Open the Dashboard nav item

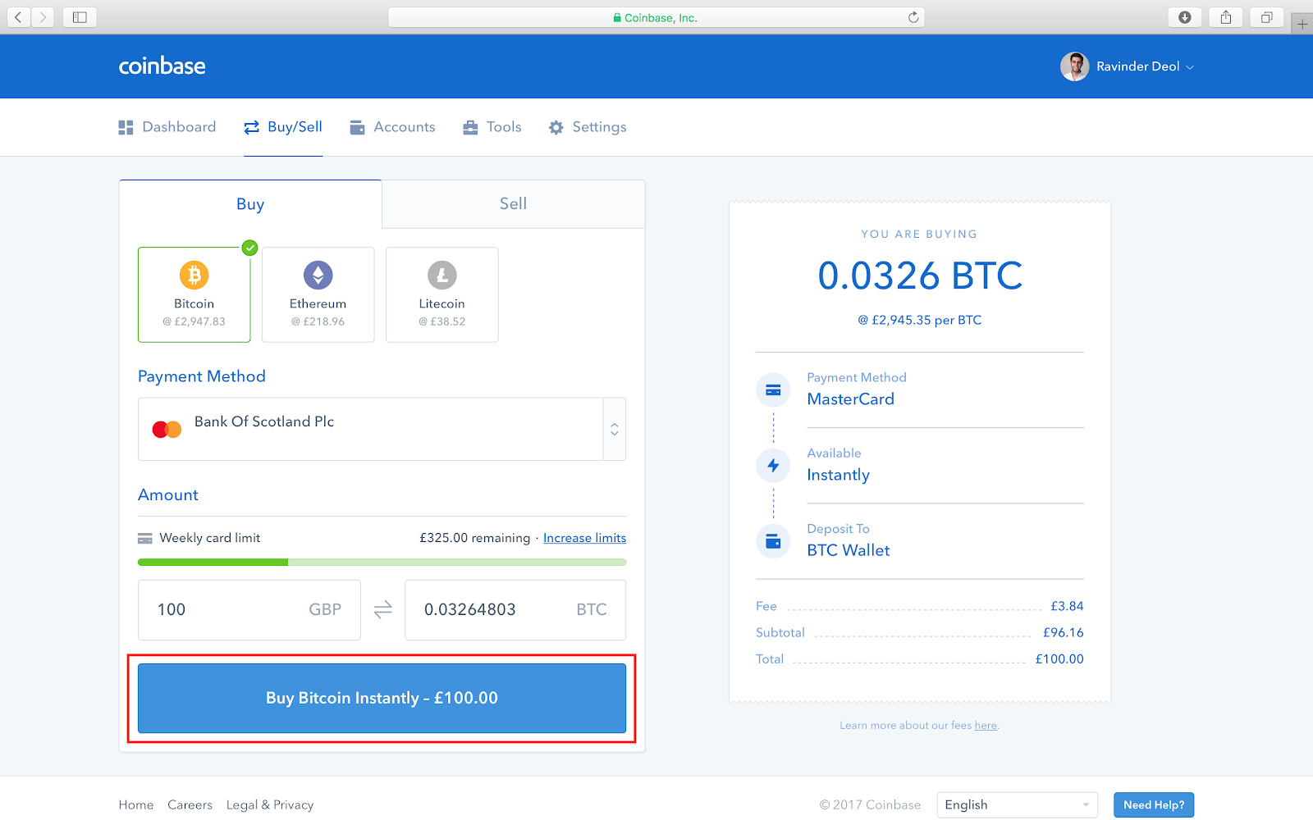[167, 127]
